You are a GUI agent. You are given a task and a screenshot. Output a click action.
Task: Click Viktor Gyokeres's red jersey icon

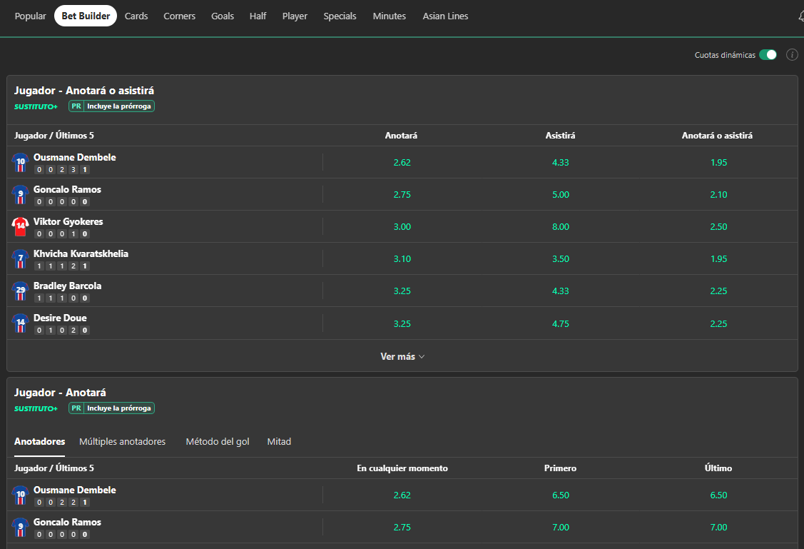[21, 227]
